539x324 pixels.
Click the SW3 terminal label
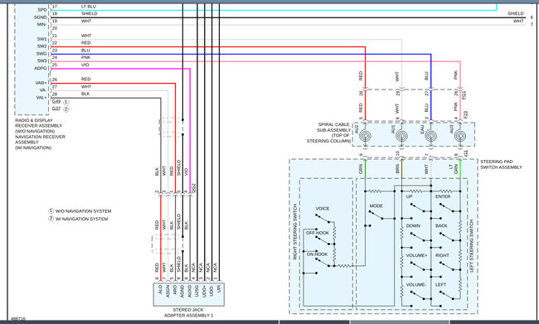[42, 60]
